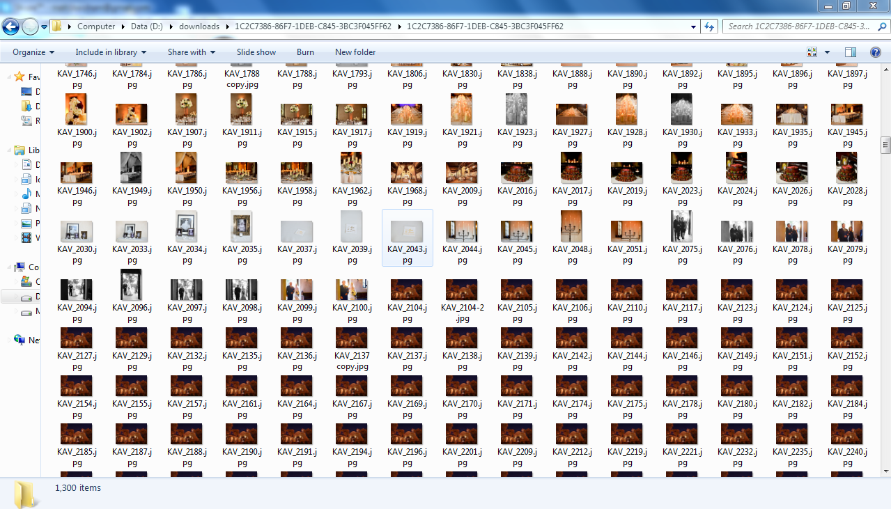Expand the view options dropdown arrow
Viewport: 891px width, 509px height.
pos(827,52)
